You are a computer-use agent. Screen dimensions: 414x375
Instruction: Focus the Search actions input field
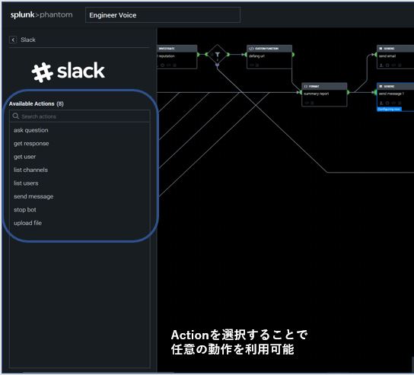(x=80, y=116)
